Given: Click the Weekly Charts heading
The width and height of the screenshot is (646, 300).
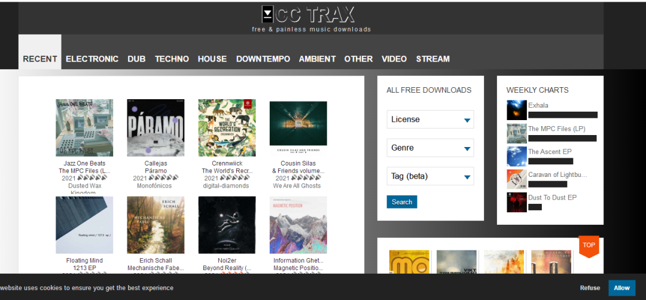Looking at the screenshot, I should click(x=537, y=90).
